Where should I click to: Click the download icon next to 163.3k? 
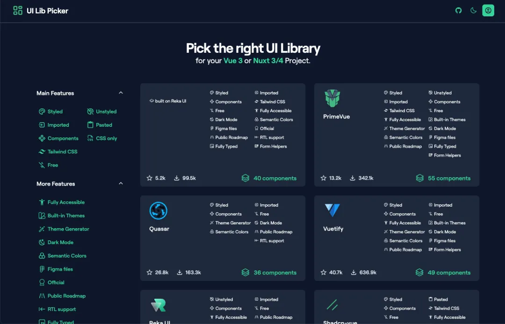[180, 273]
